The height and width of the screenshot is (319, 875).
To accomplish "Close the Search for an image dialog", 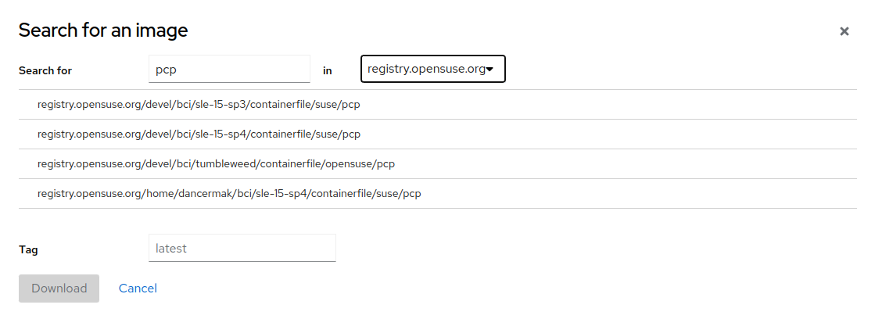I will pyautogui.click(x=844, y=31).
